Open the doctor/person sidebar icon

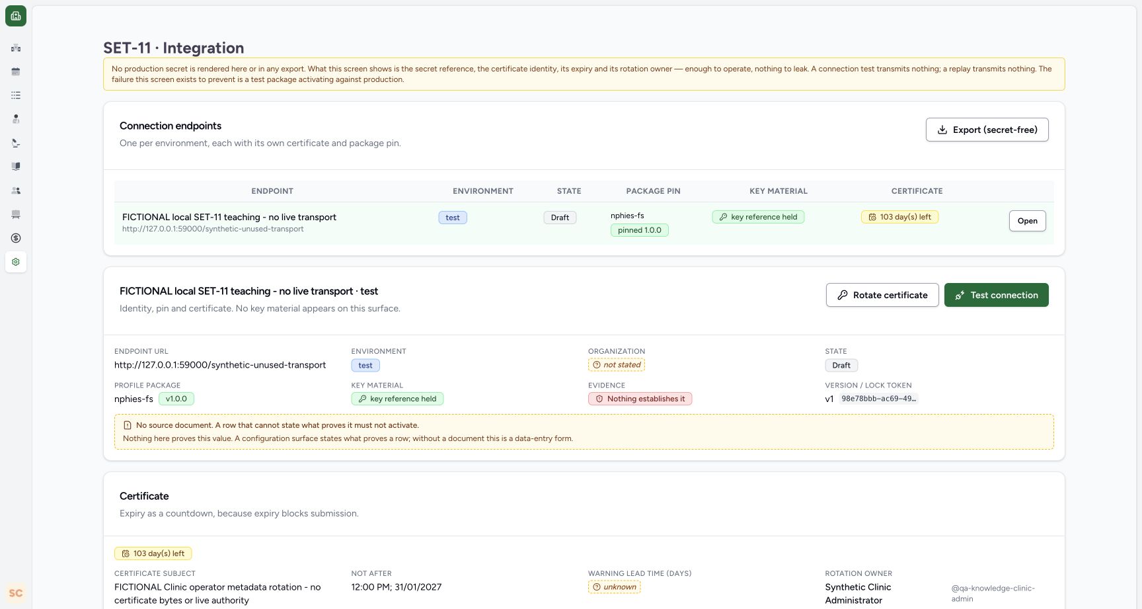16,119
